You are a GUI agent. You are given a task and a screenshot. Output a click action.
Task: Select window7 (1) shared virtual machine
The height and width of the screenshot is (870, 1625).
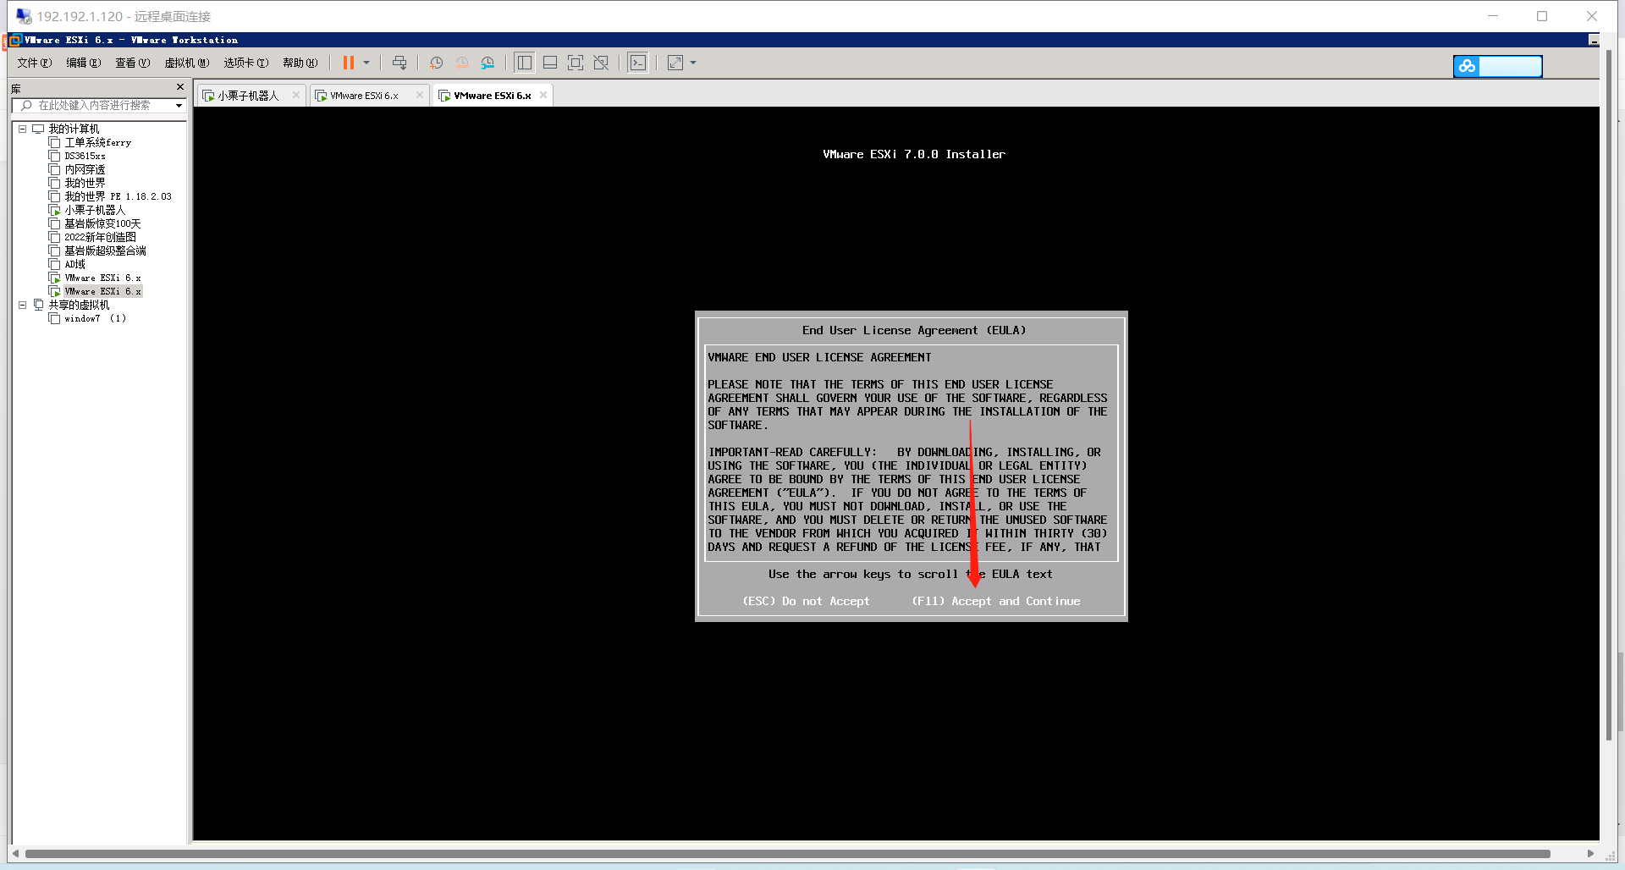(x=95, y=319)
